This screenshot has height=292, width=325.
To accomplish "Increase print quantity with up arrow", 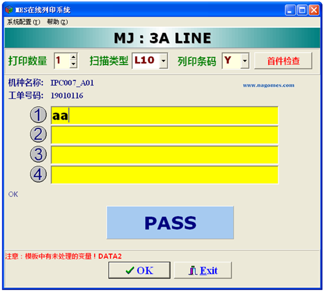I will (x=73, y=57).
